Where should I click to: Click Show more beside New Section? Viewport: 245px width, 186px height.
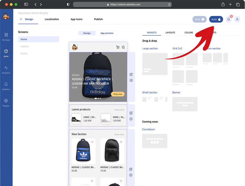point(119,134)
